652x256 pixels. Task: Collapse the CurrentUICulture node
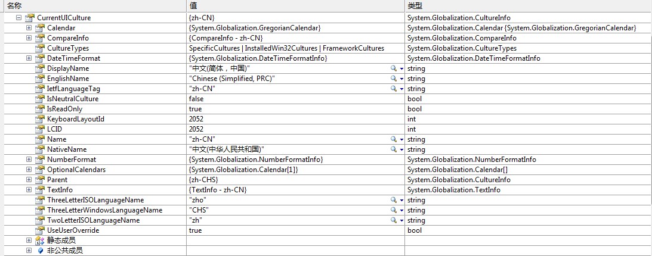coord(18,18)
